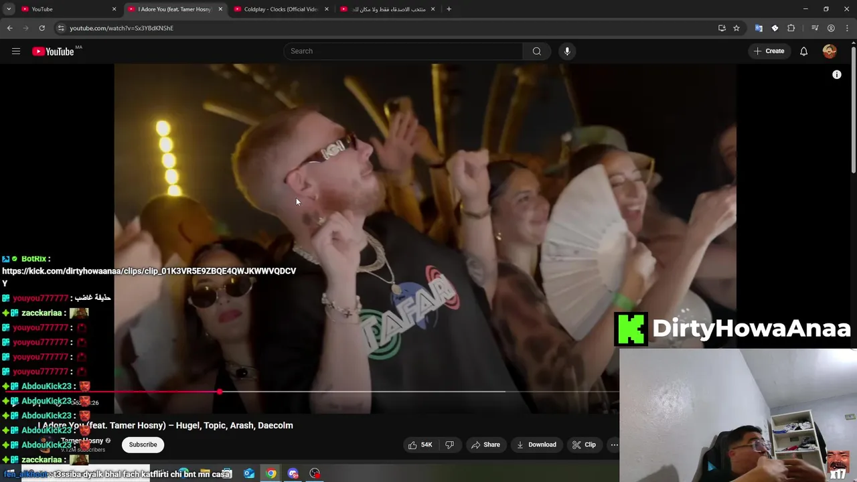Open a new tab with plus

449,9
